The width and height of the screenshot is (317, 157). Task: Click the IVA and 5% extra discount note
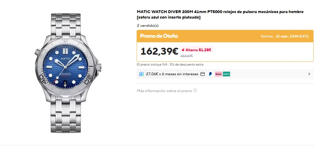[x=170, y=65]
